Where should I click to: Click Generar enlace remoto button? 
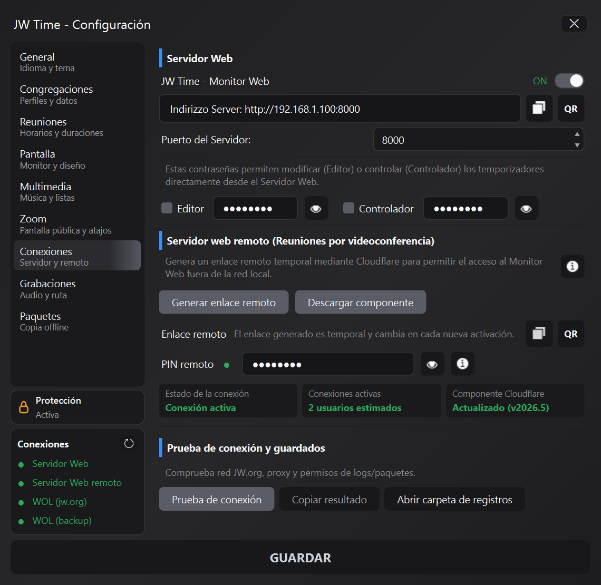(x=224, y=303)
